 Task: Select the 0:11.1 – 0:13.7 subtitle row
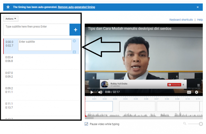(x=41, y=108)
